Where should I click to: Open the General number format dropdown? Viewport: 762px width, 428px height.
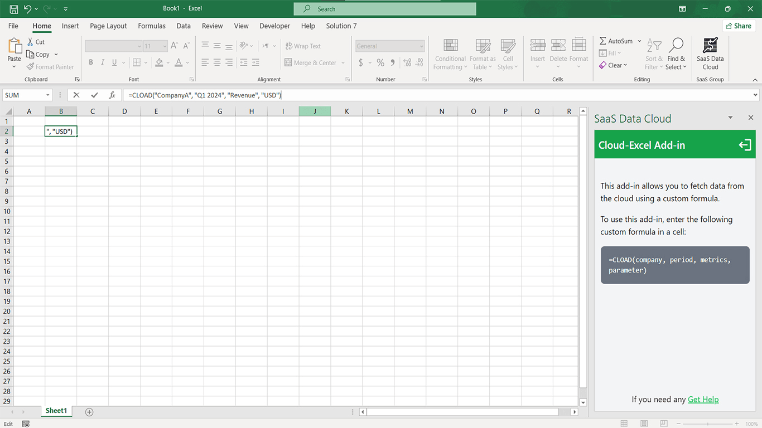(421, 46)
